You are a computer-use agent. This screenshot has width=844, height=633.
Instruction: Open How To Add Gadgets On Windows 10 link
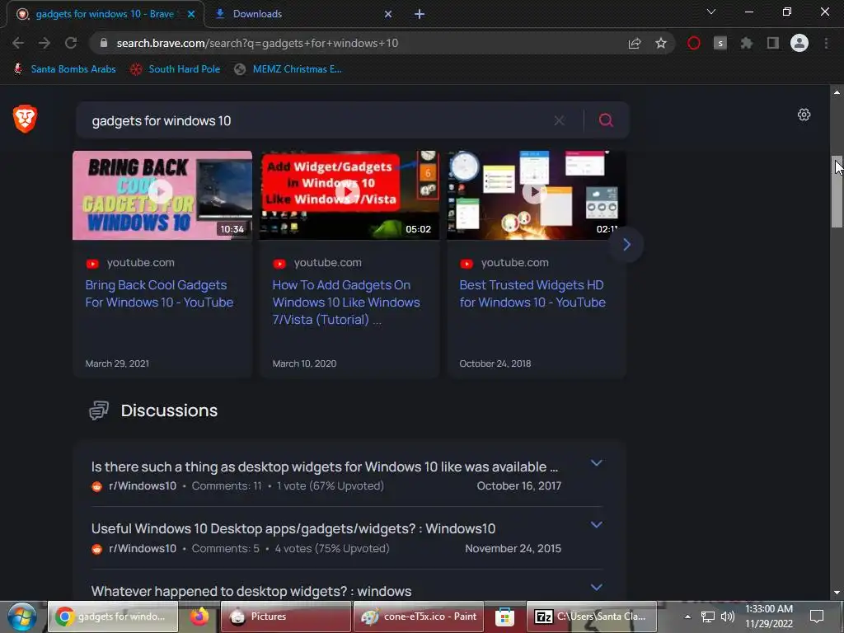[346, 302]
